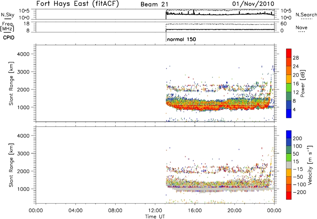Click the 'Time UT' axis title

[x=155, y=217]
